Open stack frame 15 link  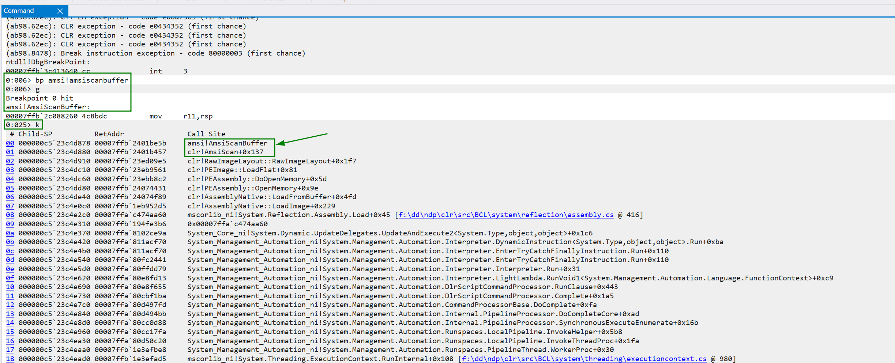[x=10, y=332]
